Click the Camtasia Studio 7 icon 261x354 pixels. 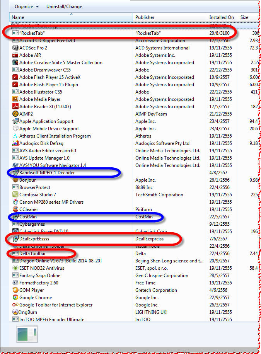click(15, 195)
